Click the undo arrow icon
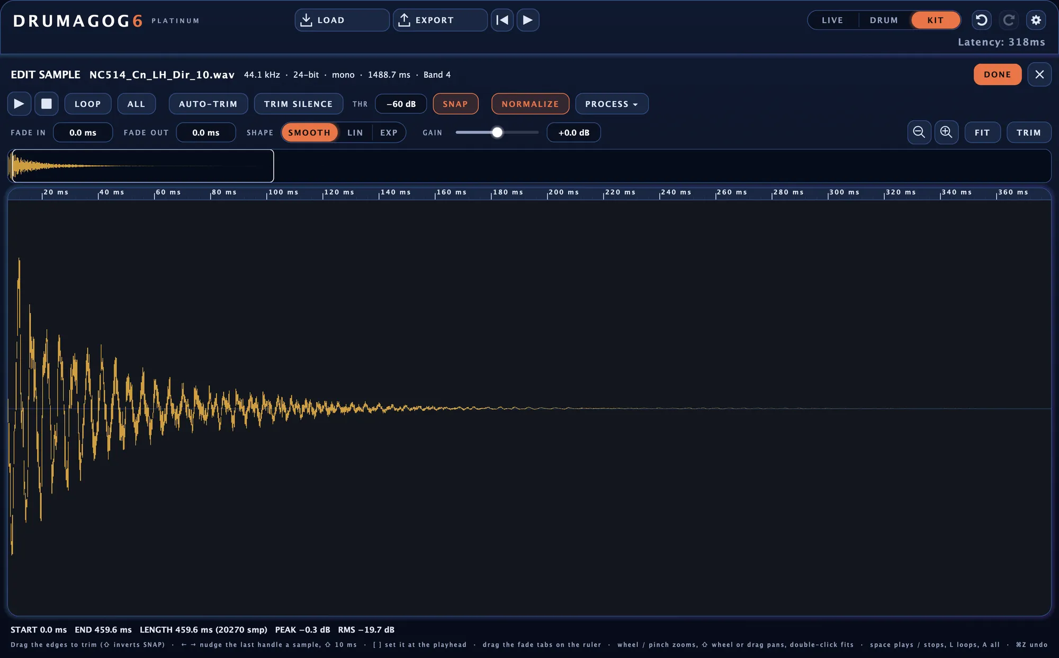Viewport: 1059px width, 658px height. pos(981,20)
